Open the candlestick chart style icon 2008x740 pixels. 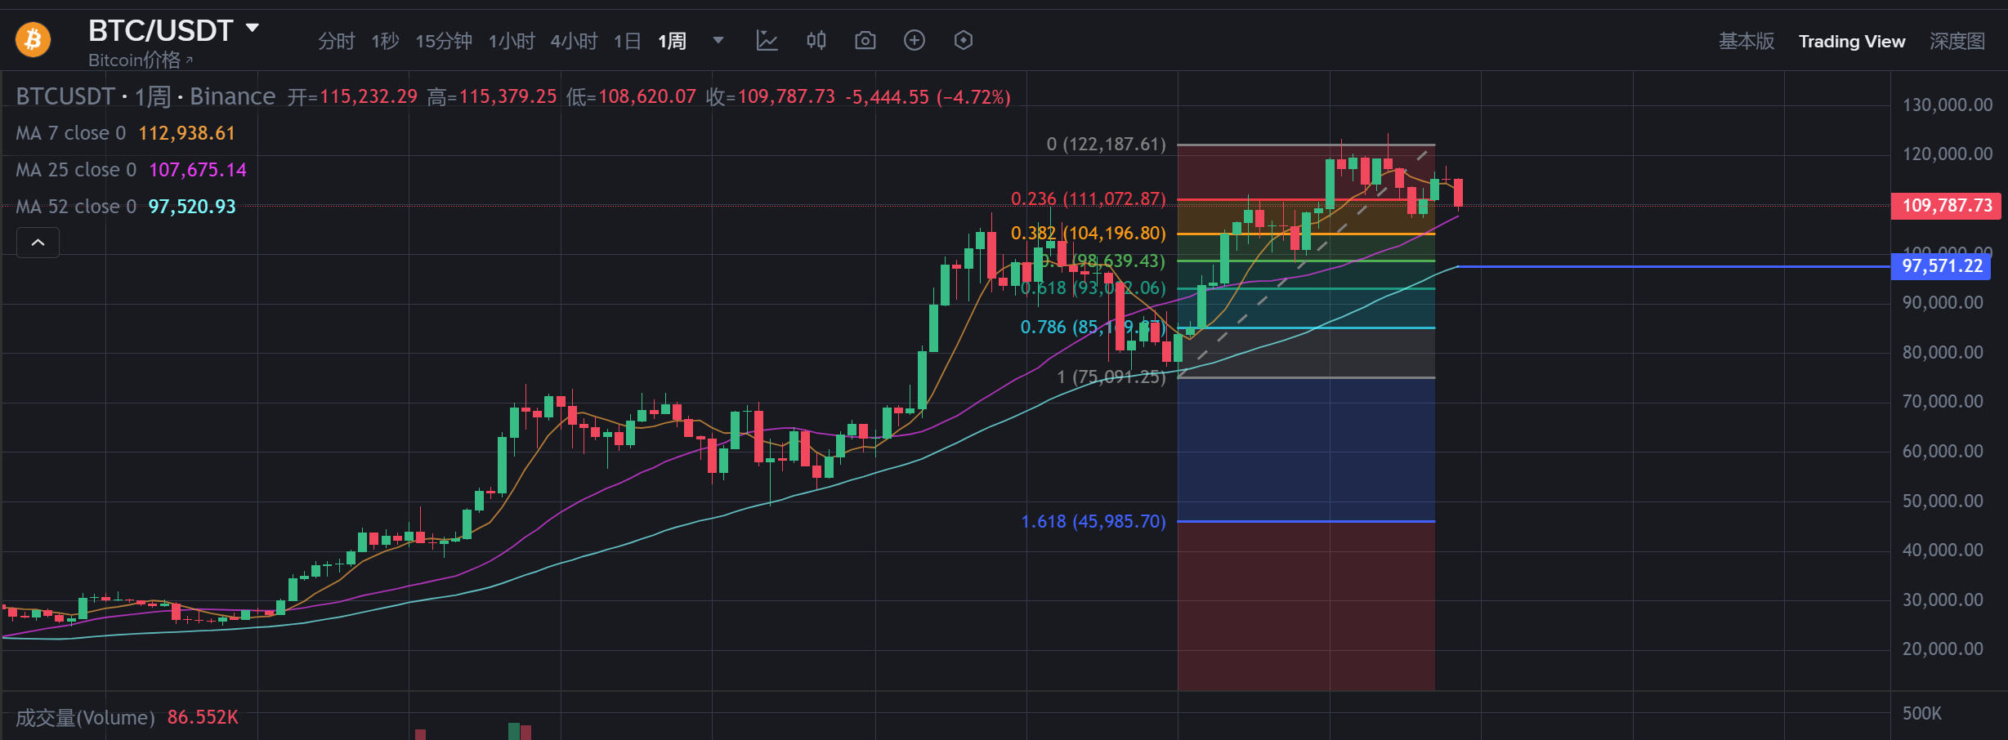click(816, 40)
